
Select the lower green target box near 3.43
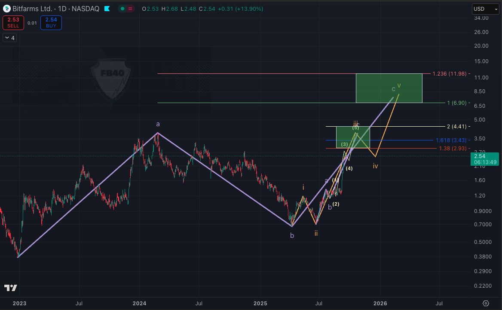pyautogui.click(x=353, y=137)
